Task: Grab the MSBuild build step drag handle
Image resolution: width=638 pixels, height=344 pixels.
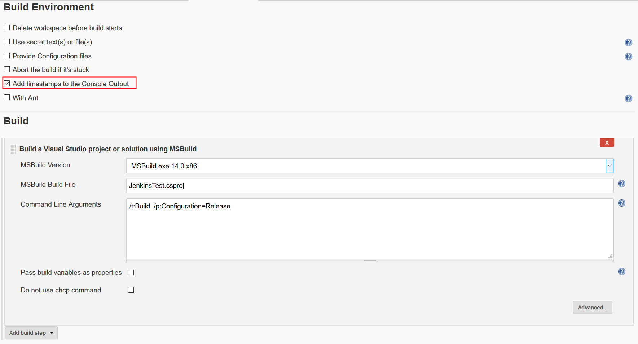Action: (13, 149)
